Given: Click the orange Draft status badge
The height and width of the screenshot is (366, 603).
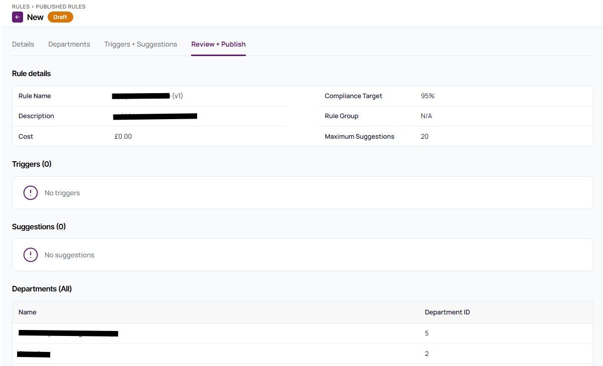Looking at the screenshot, I should tap(60, 17).
